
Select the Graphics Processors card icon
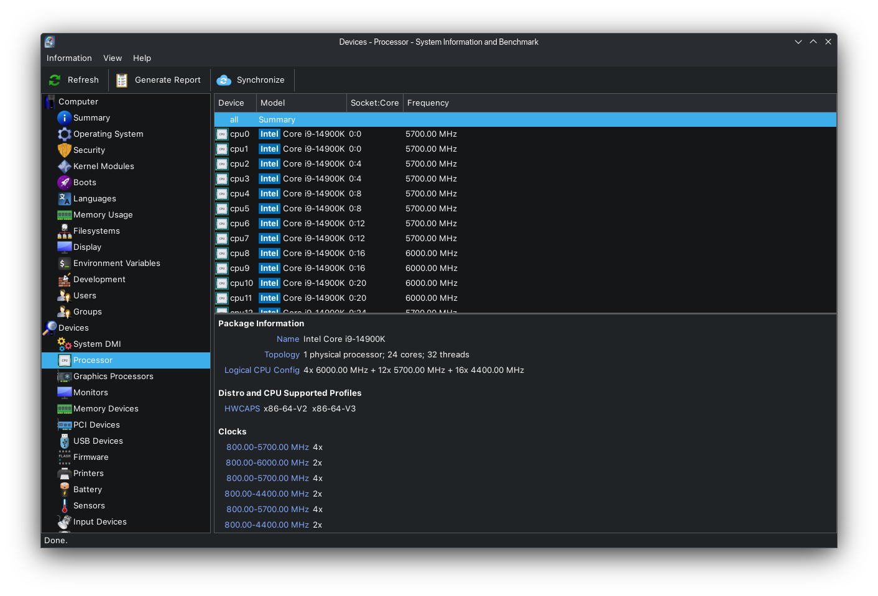[64, 377]
